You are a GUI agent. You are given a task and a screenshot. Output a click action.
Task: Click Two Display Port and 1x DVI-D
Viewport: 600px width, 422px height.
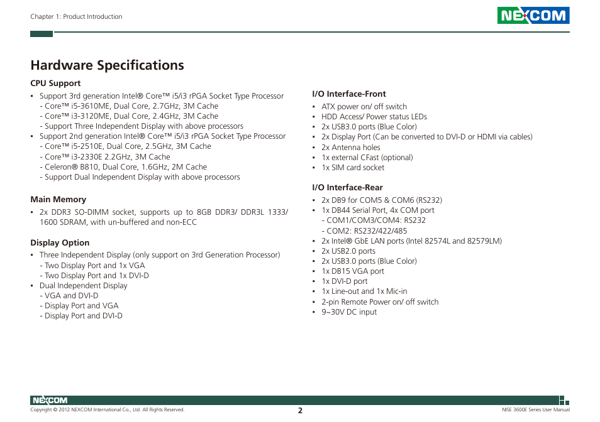point(94,275)
